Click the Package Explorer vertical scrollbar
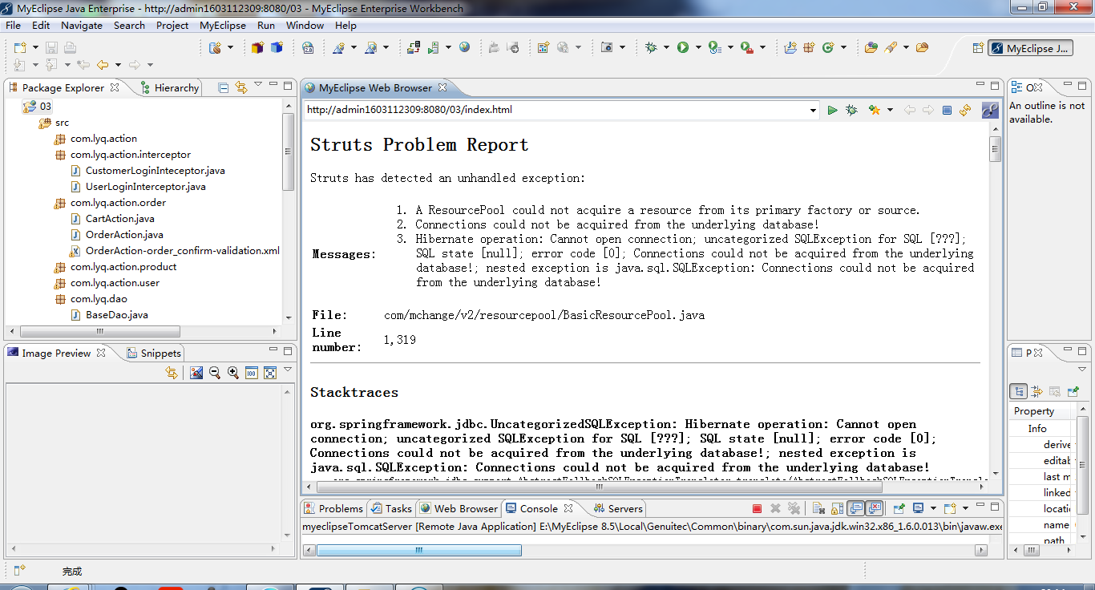 pos(288,152)
